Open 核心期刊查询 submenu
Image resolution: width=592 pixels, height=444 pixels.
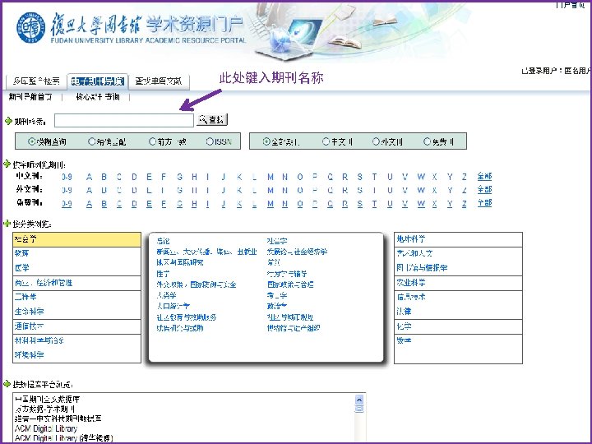(x=98, y=97)
